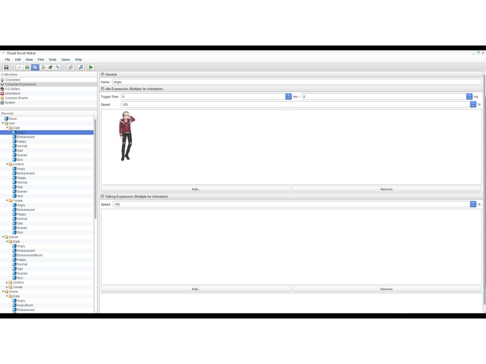Click the chain link toolbar icon
Viewport: 486px width, 364px height.
57,67
